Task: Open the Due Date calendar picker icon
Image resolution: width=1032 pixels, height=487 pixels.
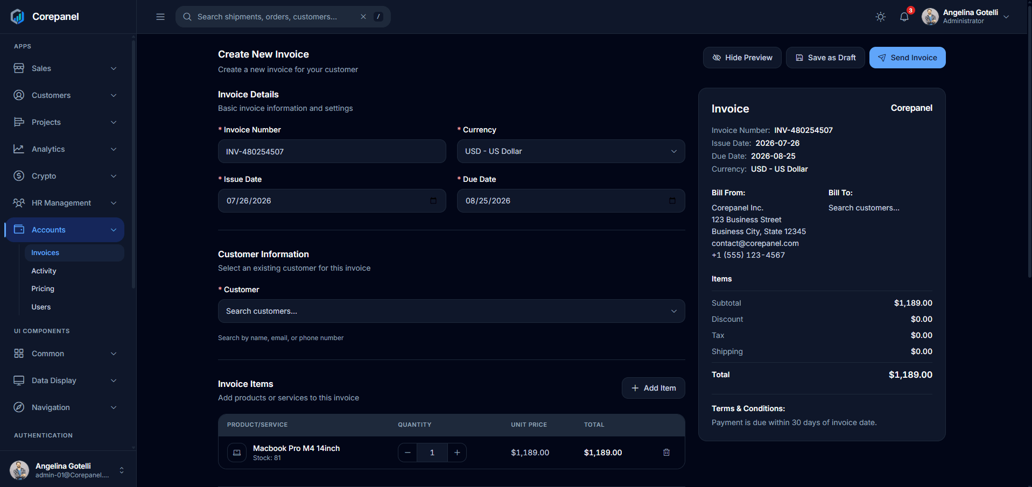Action: coord(672,201)
